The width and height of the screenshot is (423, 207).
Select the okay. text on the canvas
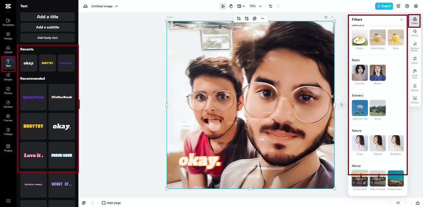[x=199, y=161]
